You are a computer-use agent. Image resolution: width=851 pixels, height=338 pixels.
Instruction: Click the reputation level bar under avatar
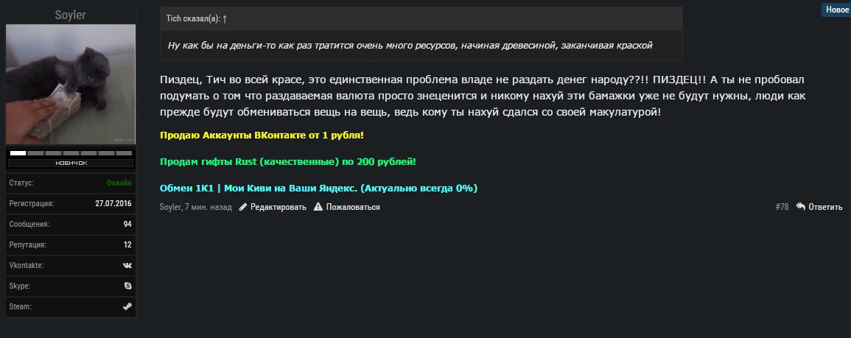point(71,152)
